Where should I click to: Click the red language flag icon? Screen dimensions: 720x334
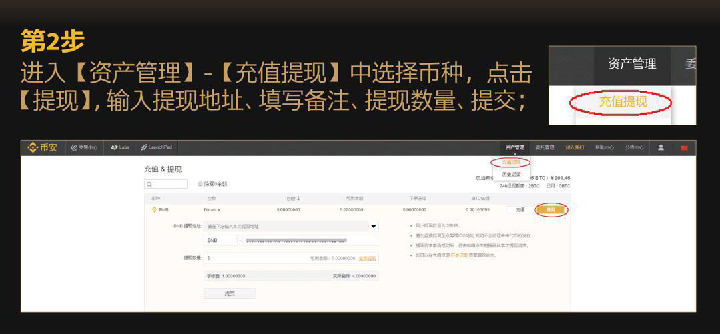684,148
